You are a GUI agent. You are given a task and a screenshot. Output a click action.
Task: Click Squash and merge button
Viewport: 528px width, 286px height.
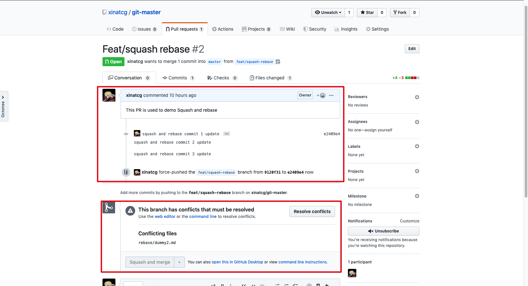[150, 262]
